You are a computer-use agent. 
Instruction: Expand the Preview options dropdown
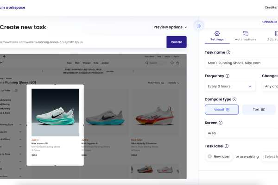170,27
